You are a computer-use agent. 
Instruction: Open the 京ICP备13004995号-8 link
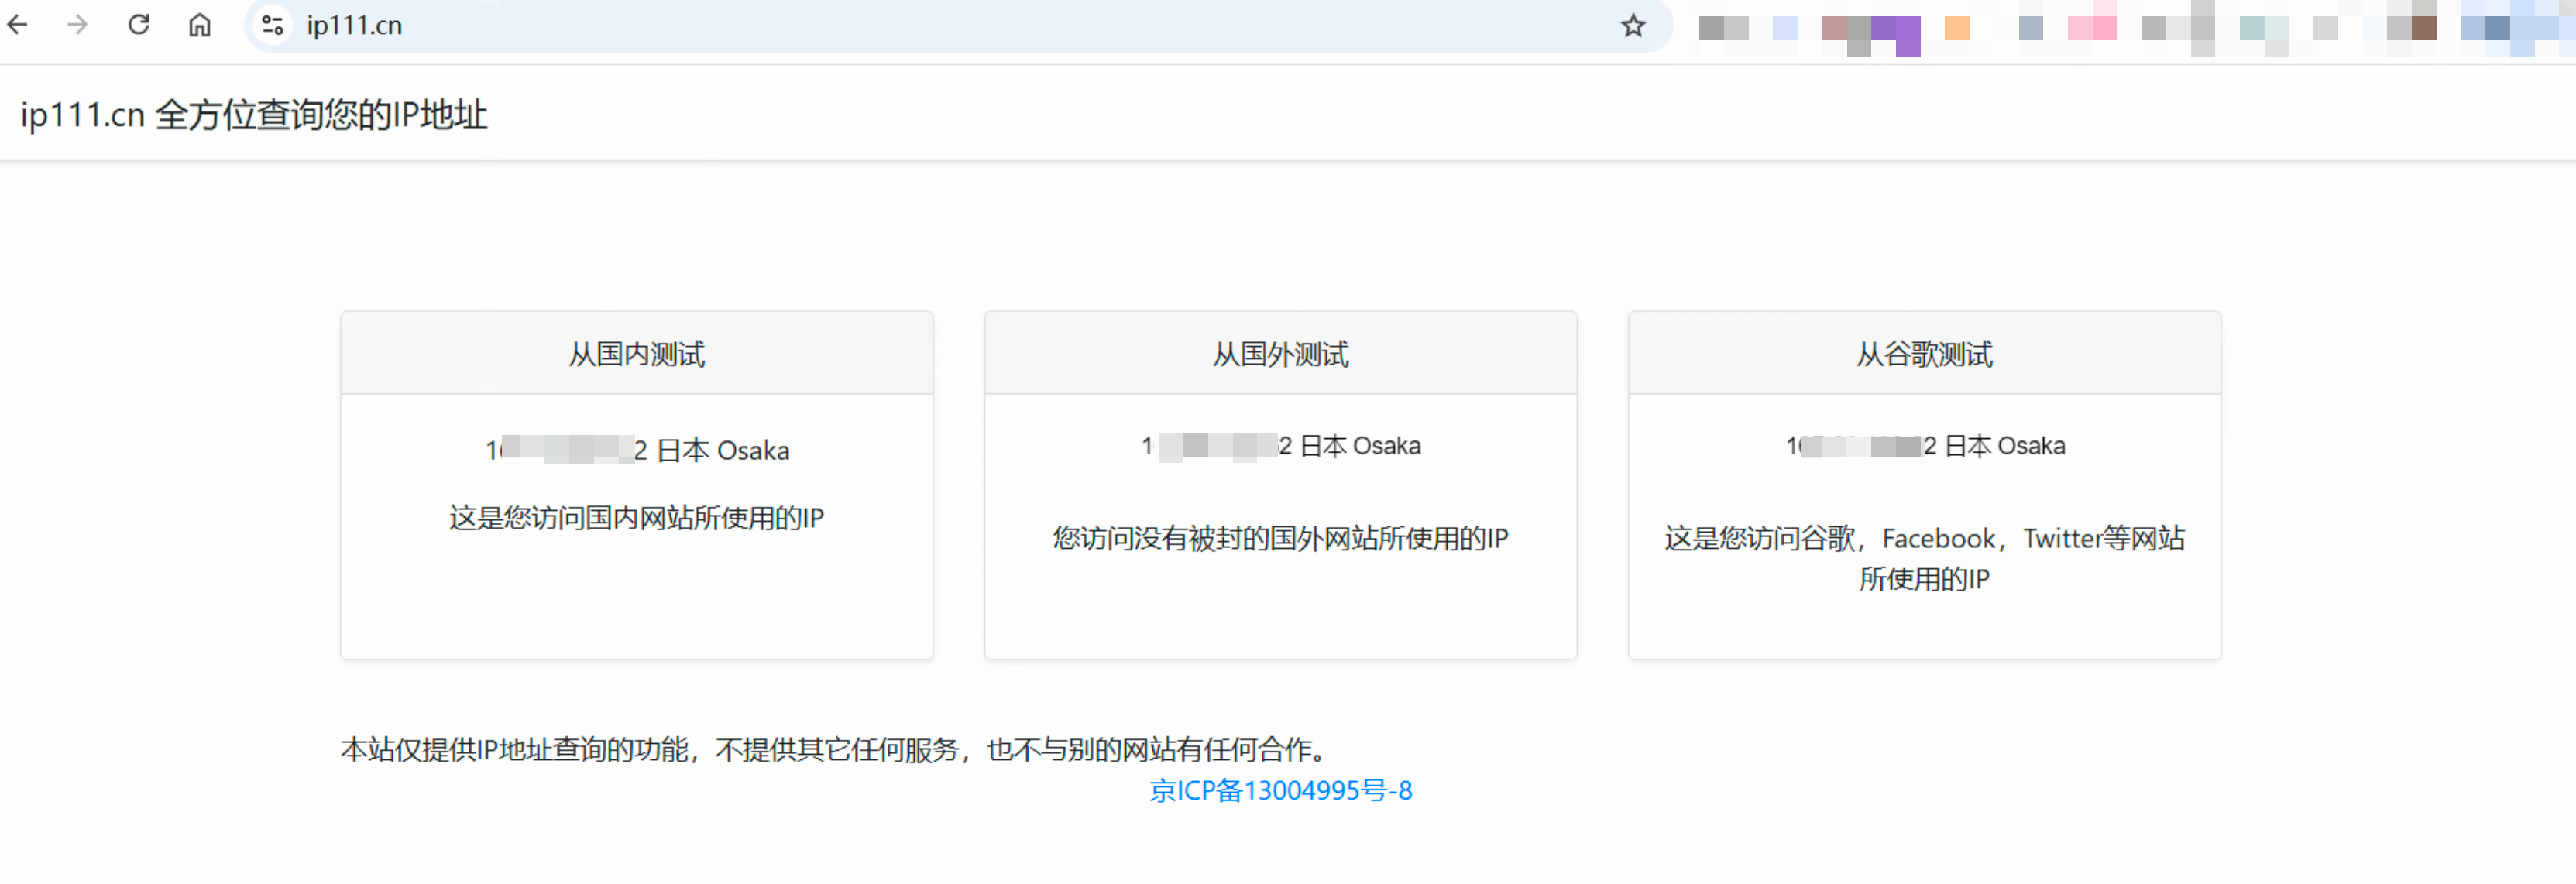1280,790
